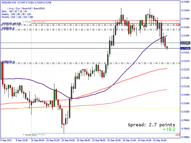Screen dimensions: 191x143
Task: Click the 0.70910 price axis label
Action: (185, 129)
